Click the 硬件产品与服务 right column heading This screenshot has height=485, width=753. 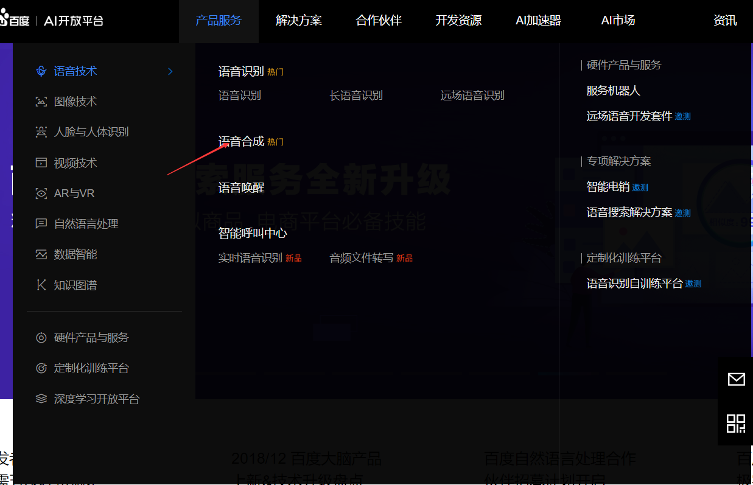tap(624, 65)
